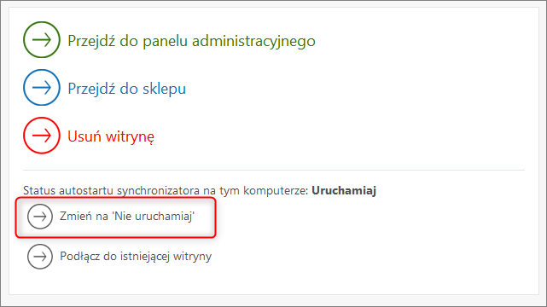The height and width of the screenshot is (307, 547).
Task: Click the word 'Zmień' in highlighted option
Action: (76, 216)
